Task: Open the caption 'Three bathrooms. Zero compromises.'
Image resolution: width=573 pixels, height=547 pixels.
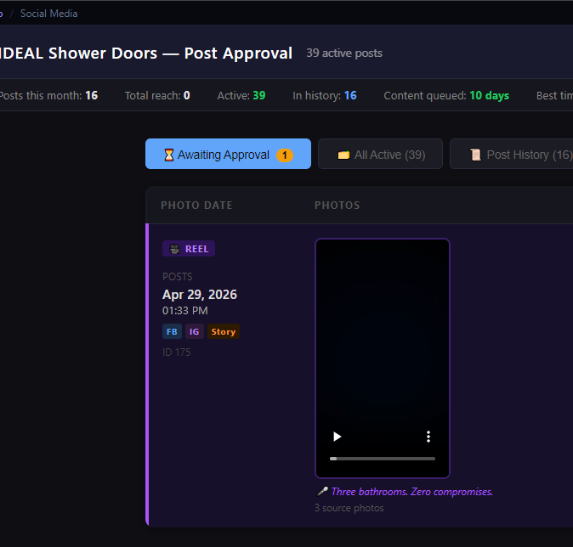Action: tap(411, 492)
